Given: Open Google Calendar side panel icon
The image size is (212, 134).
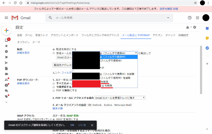Looking at the screenshot, I should tap(207, 28).
